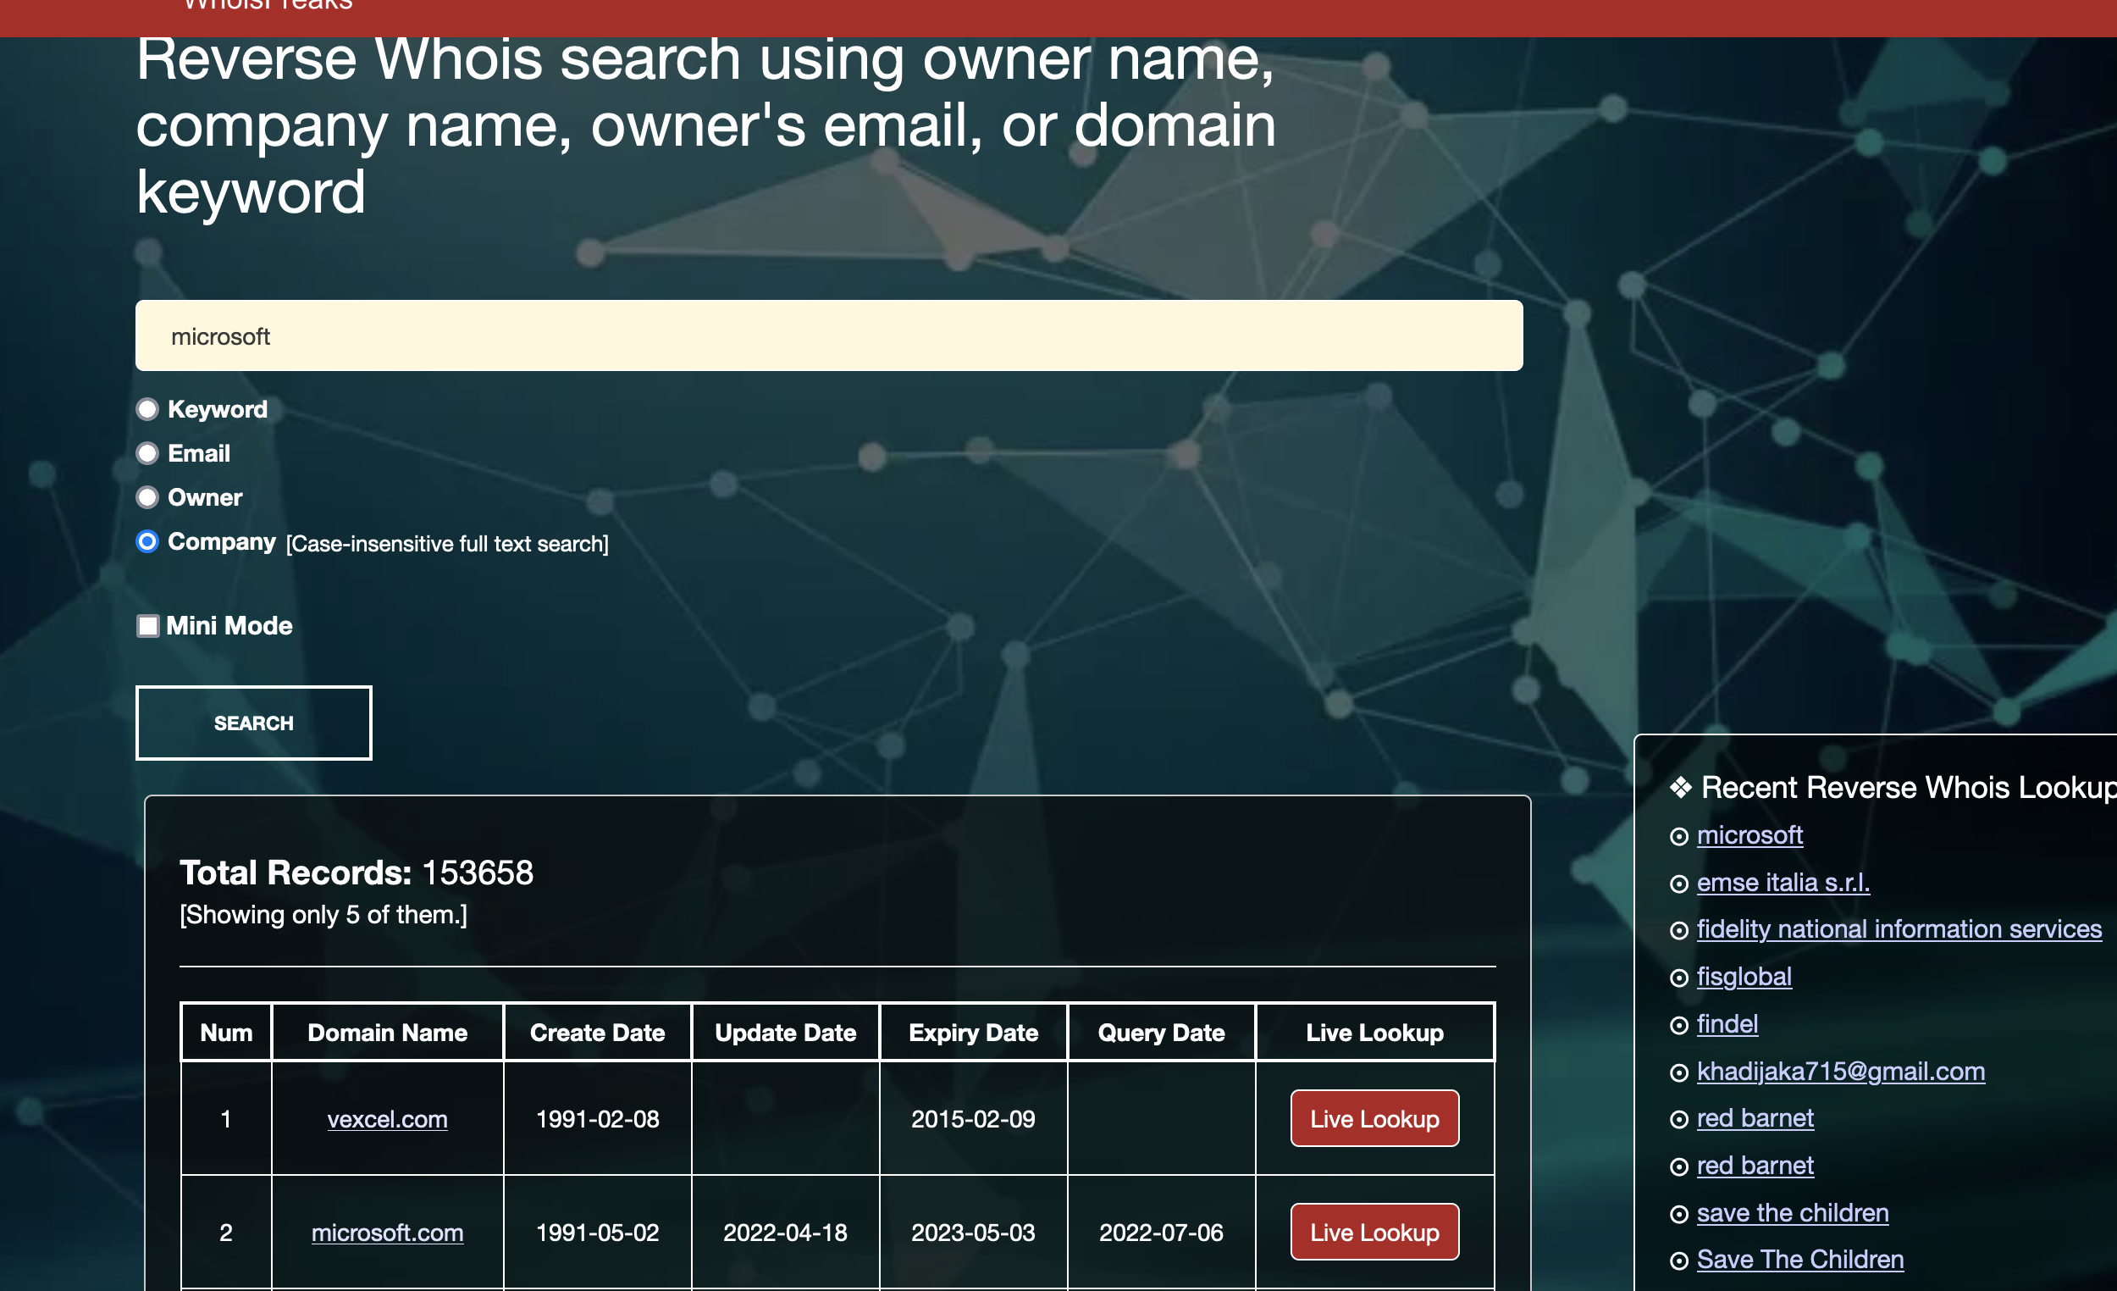This screenshot has width=2117, height=1291.
Task: Open capitalized 'Save The Children' lookup
Action: point(1801,1259)
